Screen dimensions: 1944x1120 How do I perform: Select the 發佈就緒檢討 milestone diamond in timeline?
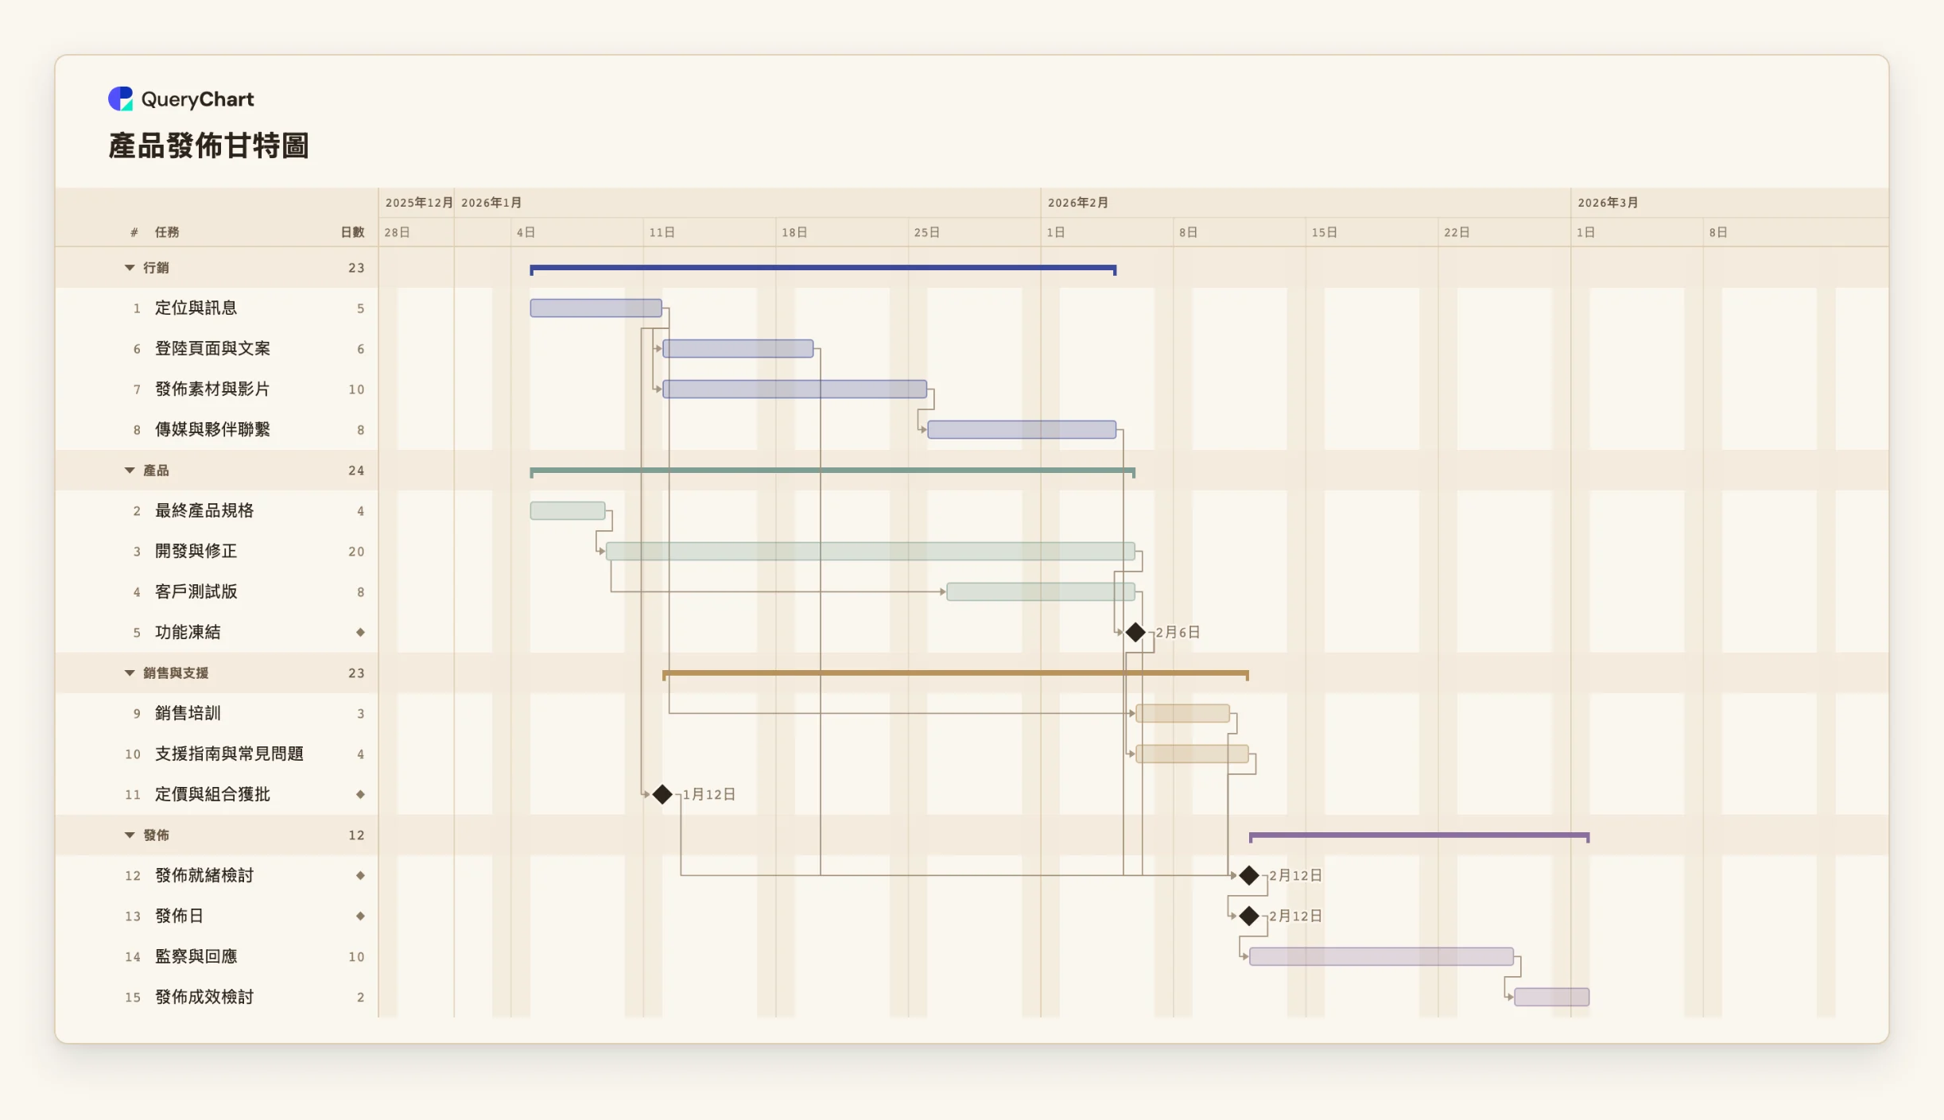pyautogui.click(x=1249, y=876)
